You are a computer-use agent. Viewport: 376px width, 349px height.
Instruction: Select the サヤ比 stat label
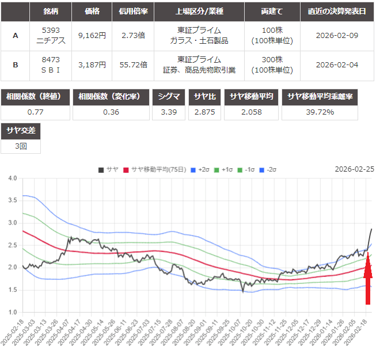(204, 96)
